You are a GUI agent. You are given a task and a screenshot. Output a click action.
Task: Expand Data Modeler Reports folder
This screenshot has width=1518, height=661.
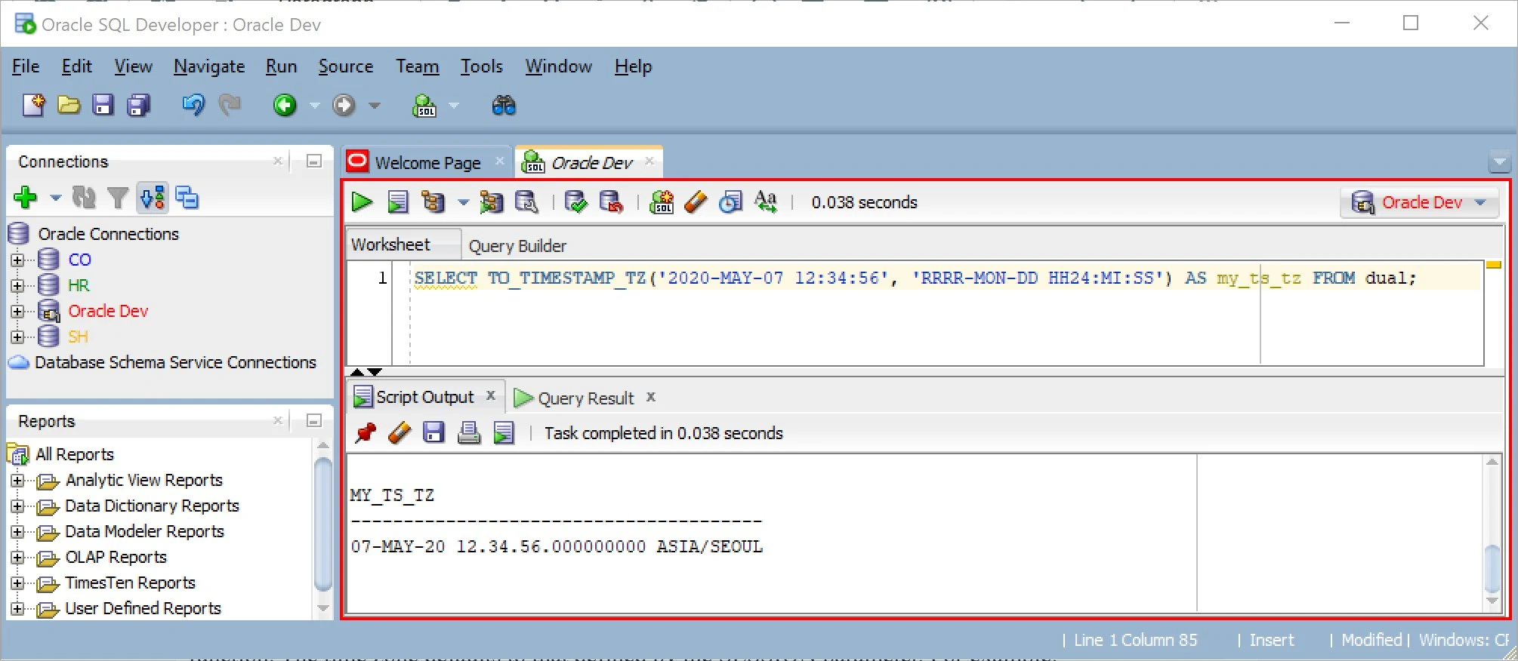click(17, 532)
